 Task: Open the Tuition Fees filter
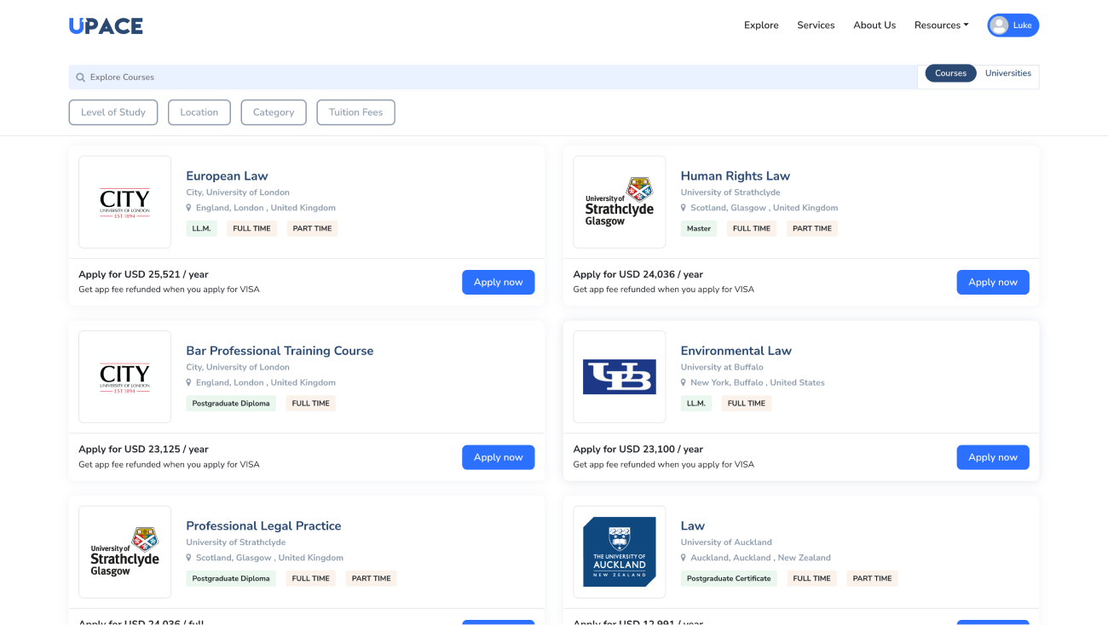coord(355,112)
